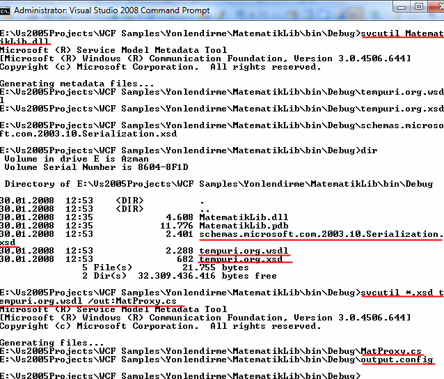Click schemas.microsoft.com.2003.10.Serialization entry in dir listing
Screen dimensions: 444x379
[321, 234]
